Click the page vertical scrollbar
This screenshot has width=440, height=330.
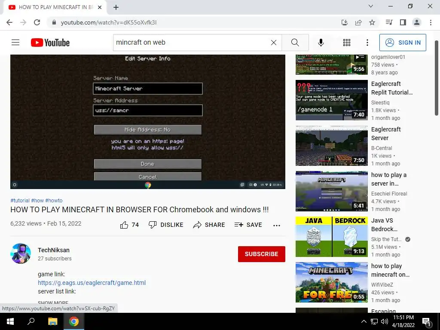coord(437,78)
